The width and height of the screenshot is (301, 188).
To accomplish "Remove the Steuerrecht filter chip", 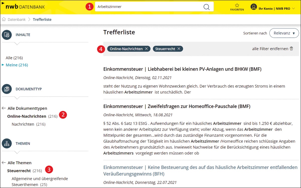I will (x=179, y=49).
